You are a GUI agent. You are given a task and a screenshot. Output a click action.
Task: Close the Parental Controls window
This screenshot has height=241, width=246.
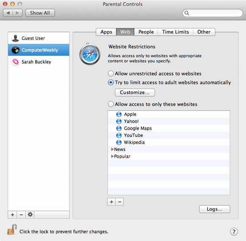pyautogui.click(x=5, y=4)
